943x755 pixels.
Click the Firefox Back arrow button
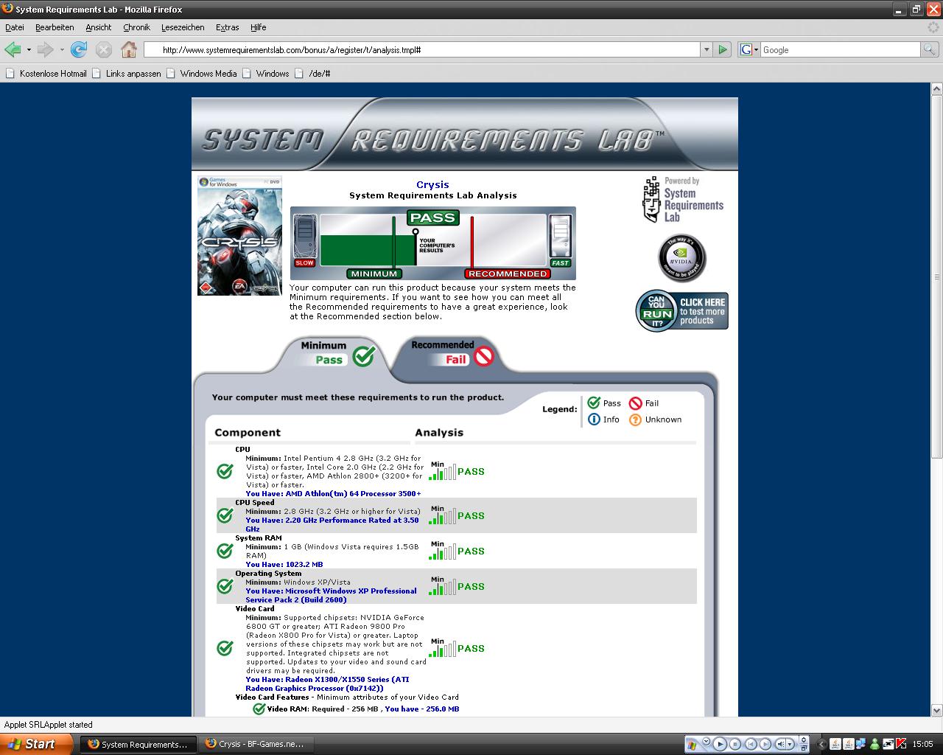(x=13, y=49)
